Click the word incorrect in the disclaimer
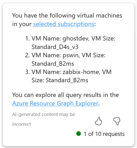This screenshot has width=137, height=148. click(x=21, y=124)
